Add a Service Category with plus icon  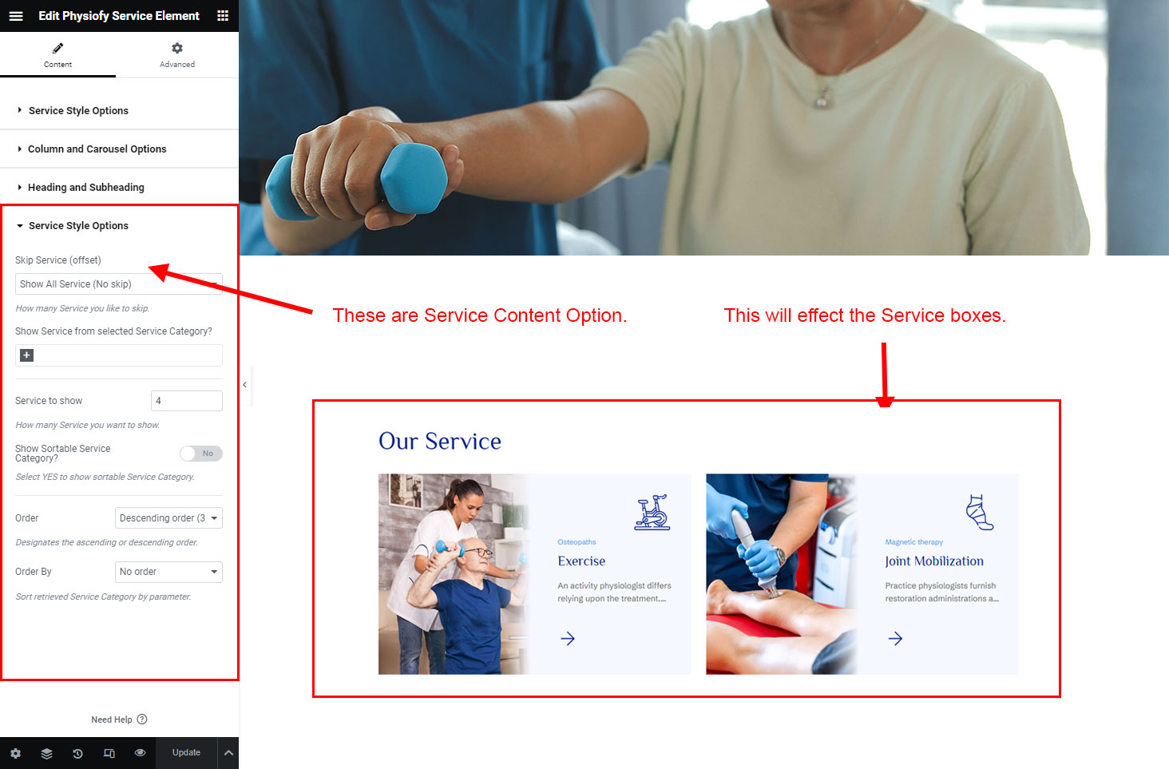(27, 355)
